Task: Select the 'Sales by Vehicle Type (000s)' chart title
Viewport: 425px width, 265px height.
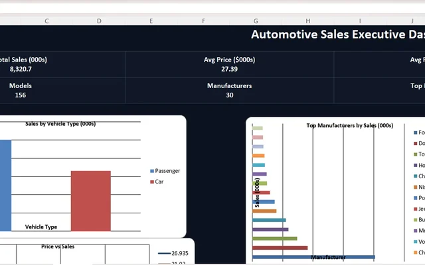Action: (x=60, y=124)
